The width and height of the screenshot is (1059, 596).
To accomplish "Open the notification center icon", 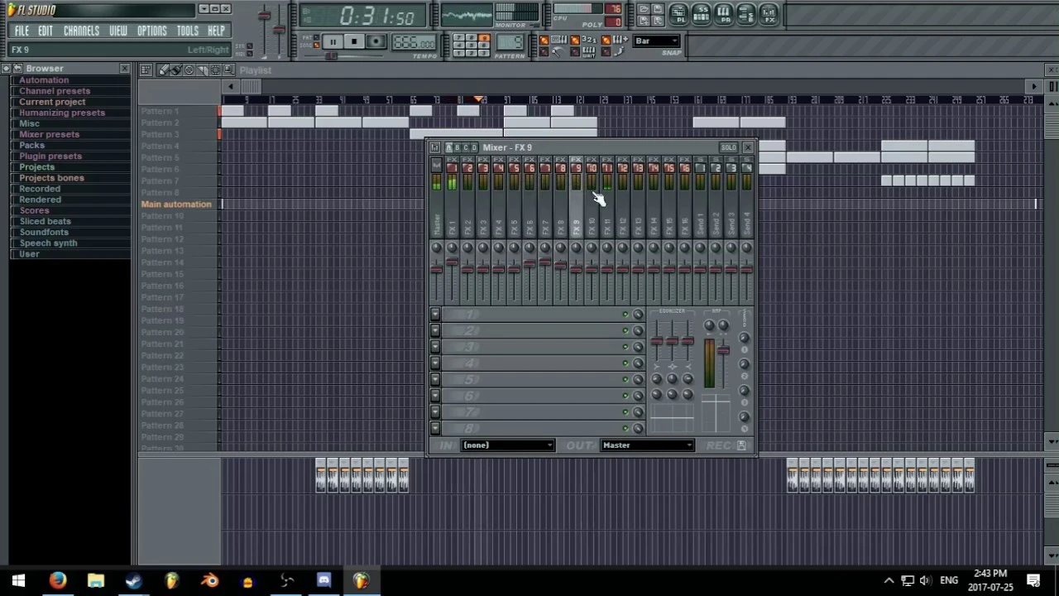I will click(1033, 580).
